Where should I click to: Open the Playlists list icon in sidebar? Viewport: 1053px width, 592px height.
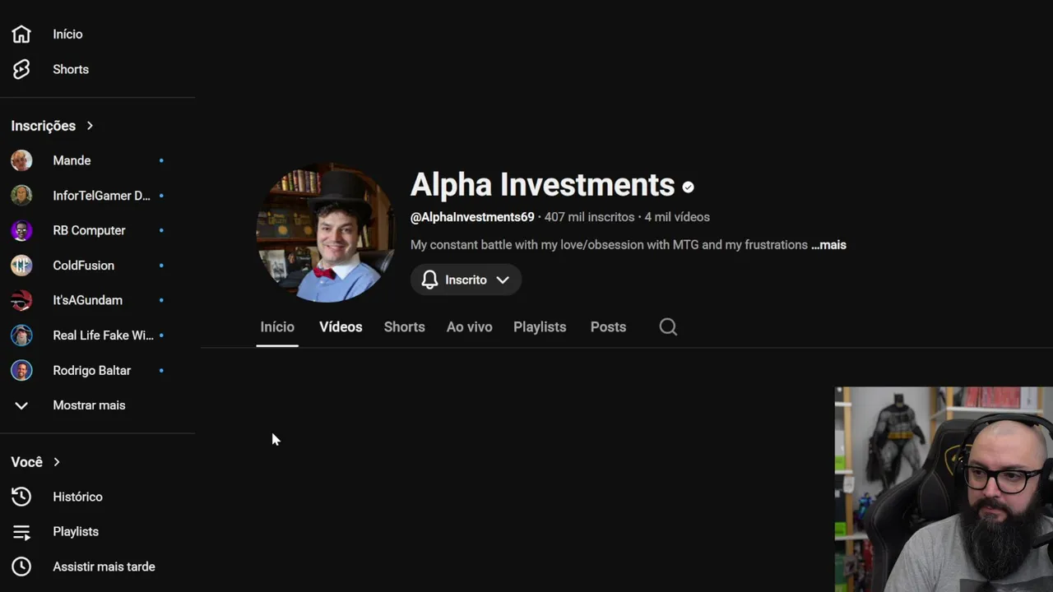21,532
